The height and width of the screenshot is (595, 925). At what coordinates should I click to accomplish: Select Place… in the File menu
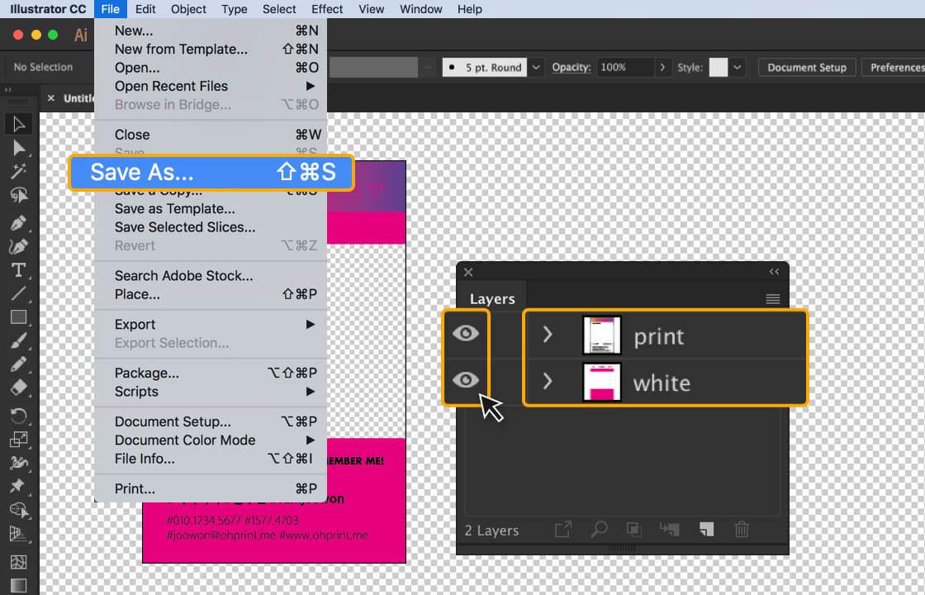pyautogui.click(x=137, y=294)
